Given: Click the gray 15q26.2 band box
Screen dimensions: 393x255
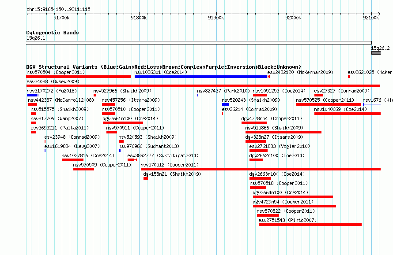Looking at the screenshot, I should pos(376,53).
